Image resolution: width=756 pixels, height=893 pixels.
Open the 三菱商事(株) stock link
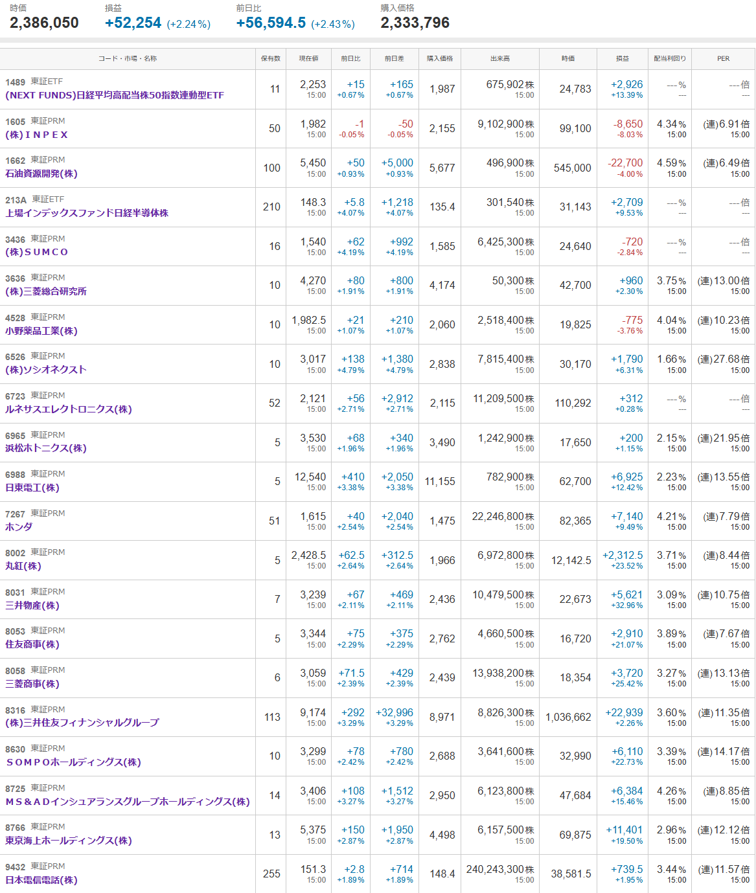[x=32, y=684]
